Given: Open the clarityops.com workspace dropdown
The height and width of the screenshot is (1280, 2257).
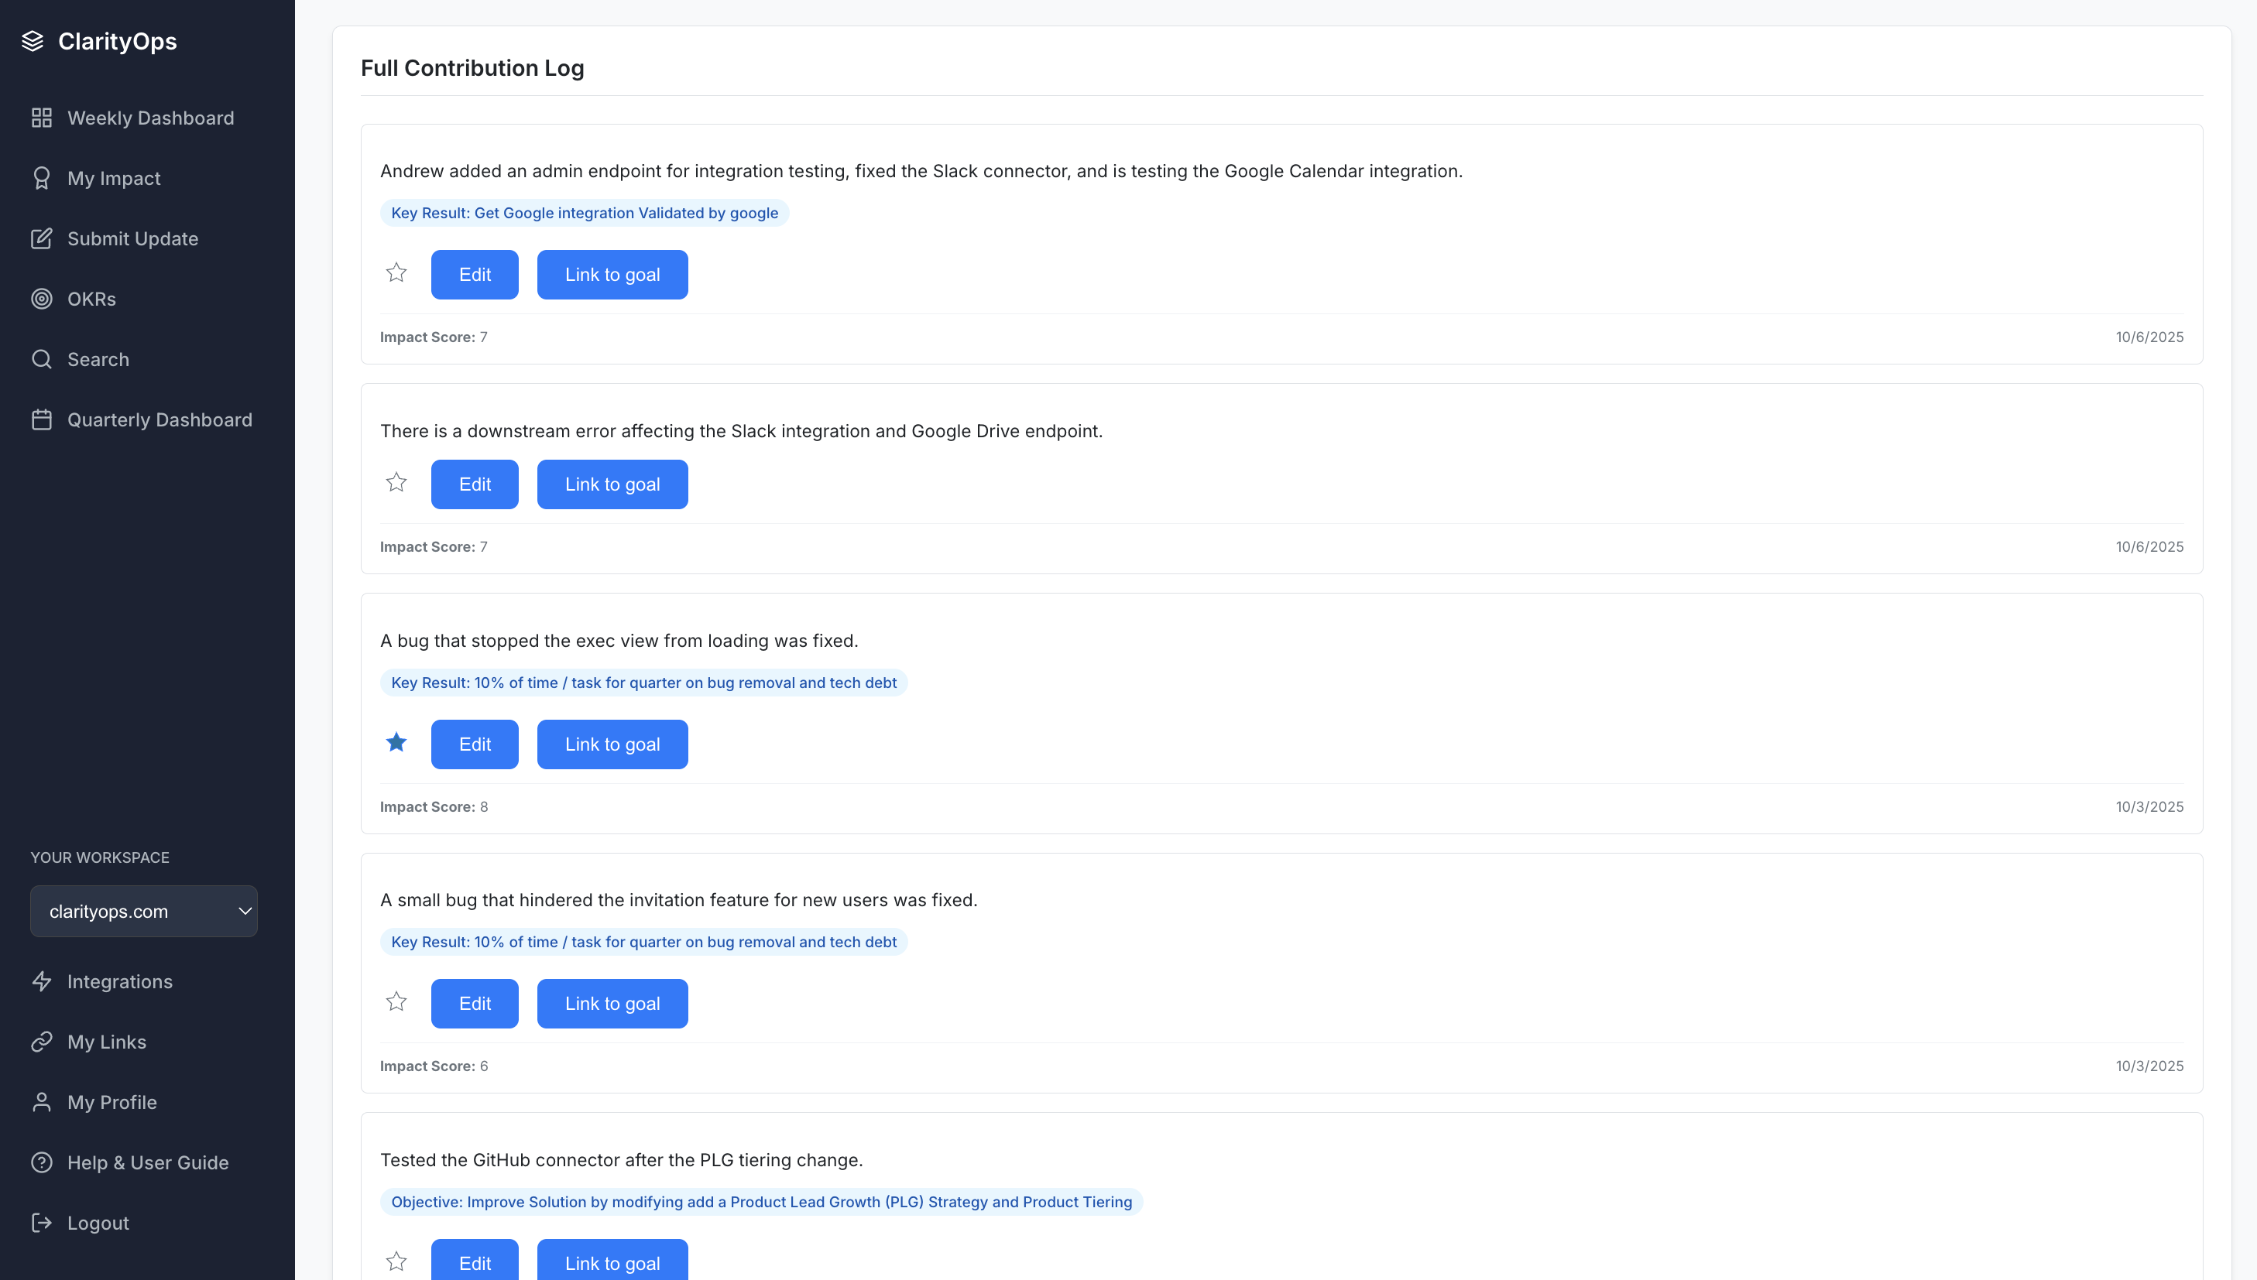Looking at the screenshot, I should [x=143, y=912].
